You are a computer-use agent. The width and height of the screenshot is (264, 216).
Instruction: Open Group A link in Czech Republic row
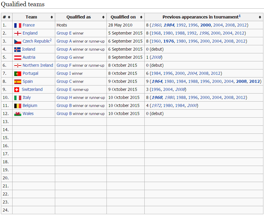point(64,41)
